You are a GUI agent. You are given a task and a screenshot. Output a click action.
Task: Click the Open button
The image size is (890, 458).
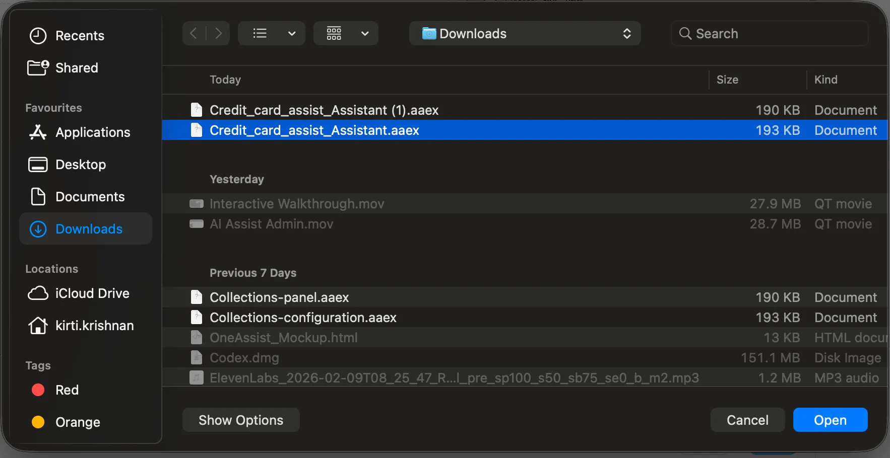(831, 420)
